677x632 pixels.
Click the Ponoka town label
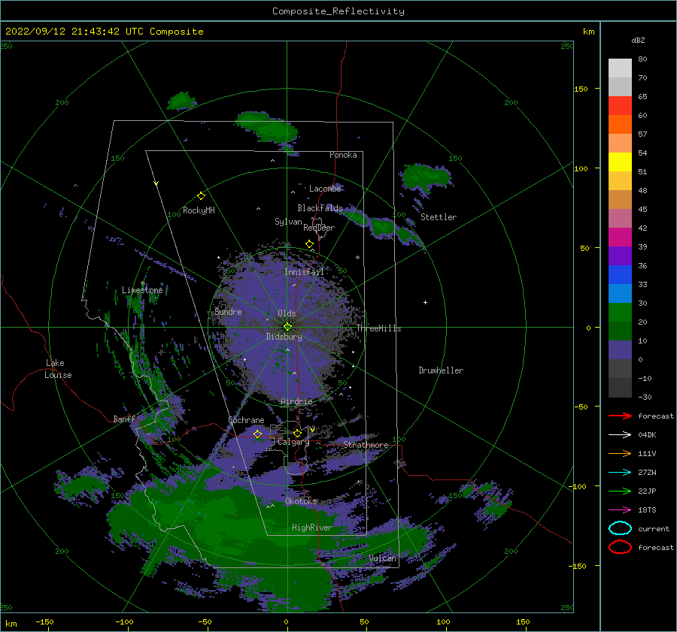[x=343, y=155]
